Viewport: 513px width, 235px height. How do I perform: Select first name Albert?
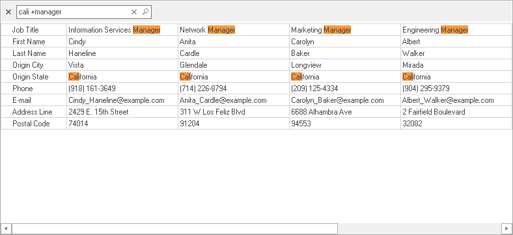coord(457,42)
